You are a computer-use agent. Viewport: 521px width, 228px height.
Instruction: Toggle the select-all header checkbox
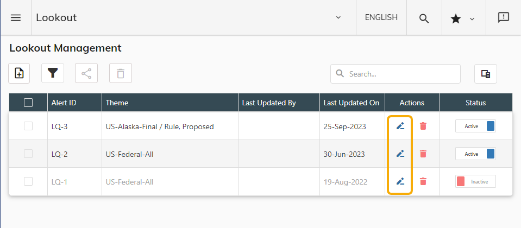pos(28,103)
